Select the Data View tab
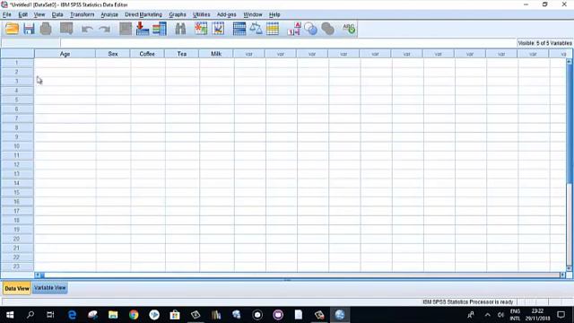Image resolution: width=574 pixels, height=323 pixels. point(17,288)
